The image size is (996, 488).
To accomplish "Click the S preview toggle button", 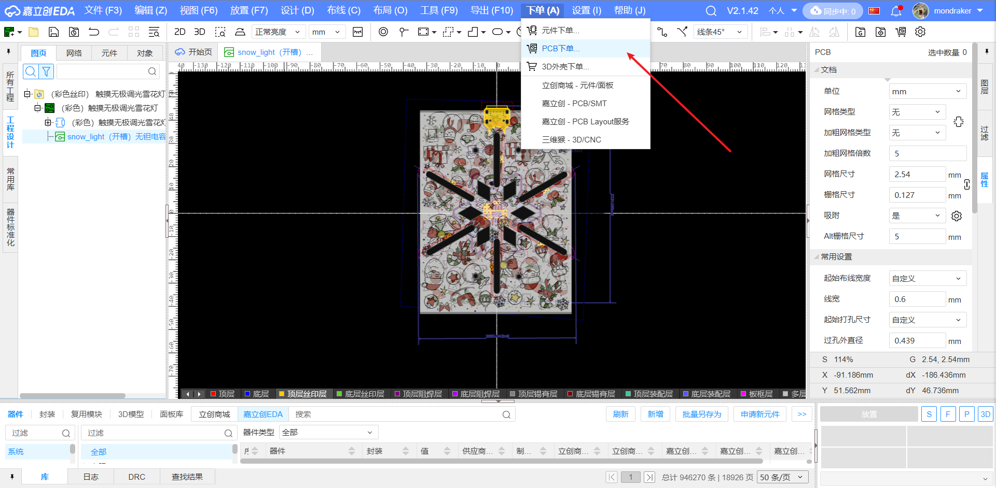I will click(929, 414).
